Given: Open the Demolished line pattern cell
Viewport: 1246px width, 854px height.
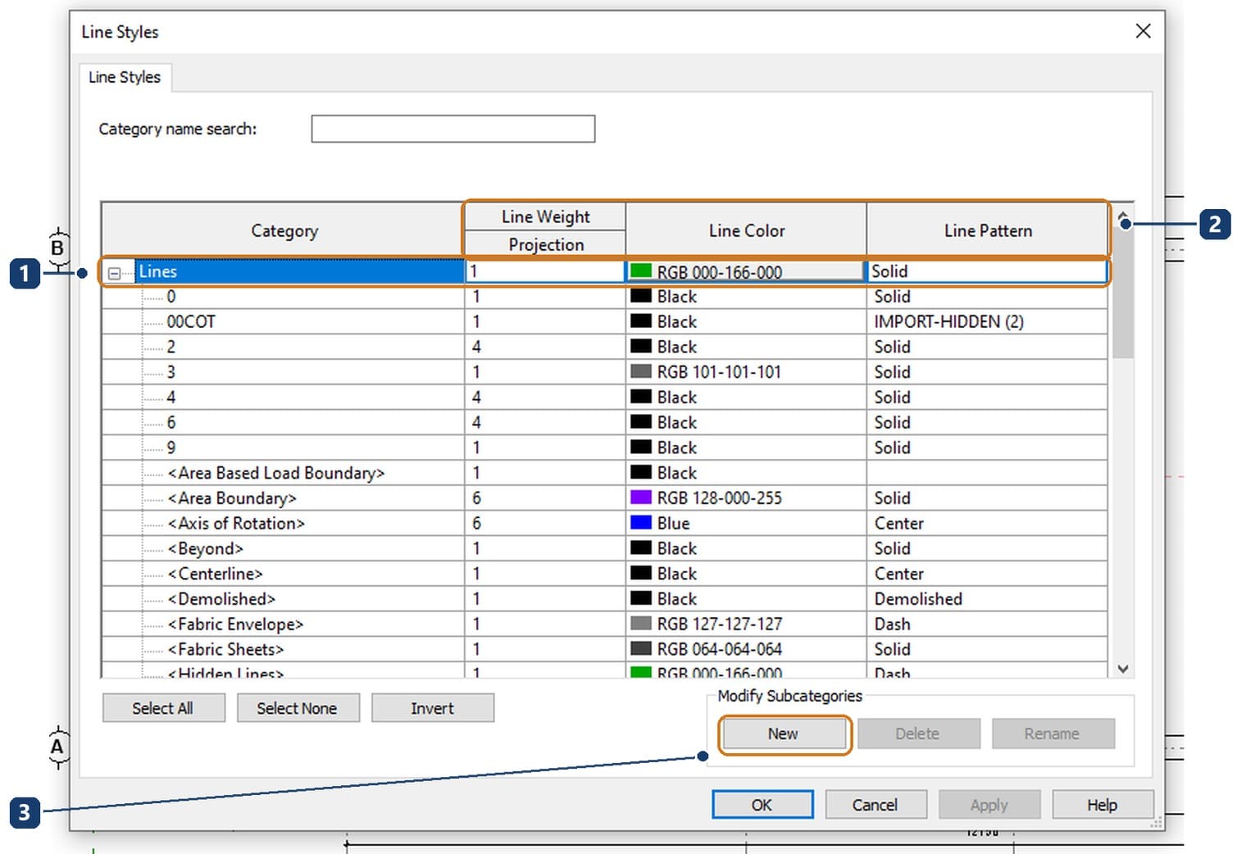Looking at the screenshot, I should point(987,599).
